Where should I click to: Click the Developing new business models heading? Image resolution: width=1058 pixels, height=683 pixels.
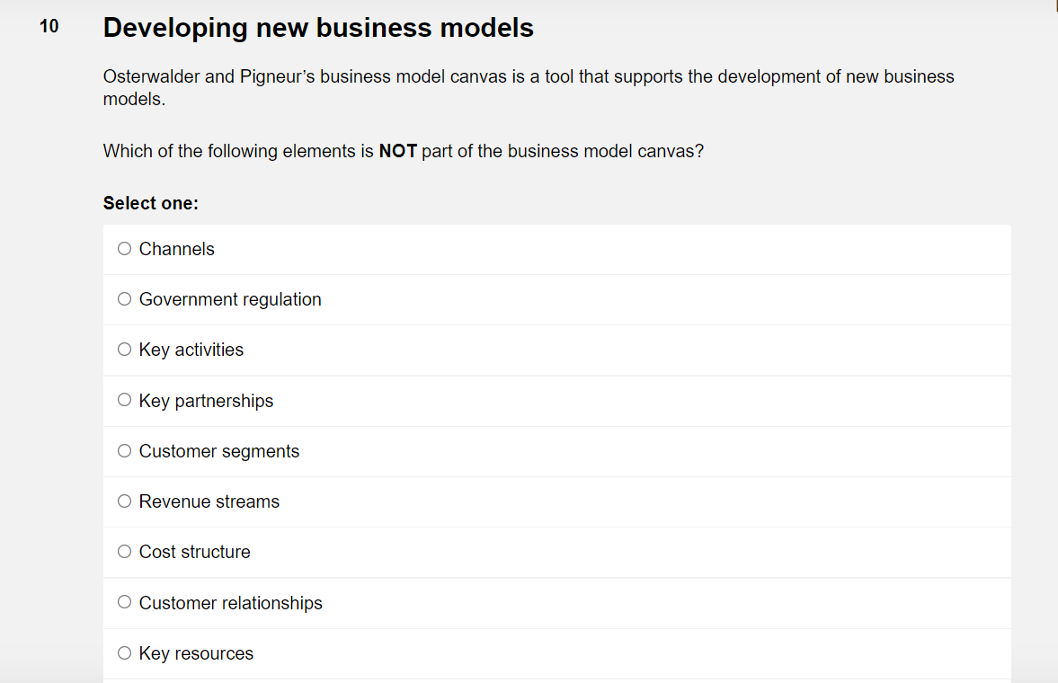tap(318, 27)
